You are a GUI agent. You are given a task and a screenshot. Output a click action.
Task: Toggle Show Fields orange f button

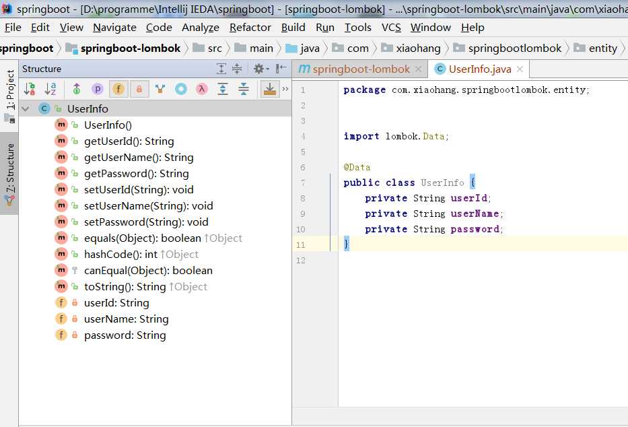tap(118, 89)
